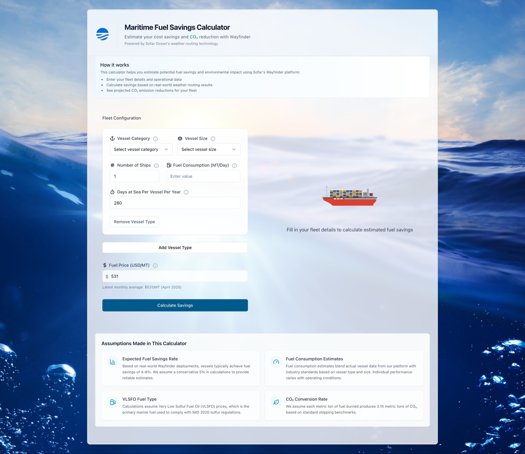Click the Number of Ships input field
The image size is (525, 454).
point(134,176)
